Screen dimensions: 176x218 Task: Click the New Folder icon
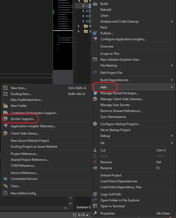click(x=5, y=106)
